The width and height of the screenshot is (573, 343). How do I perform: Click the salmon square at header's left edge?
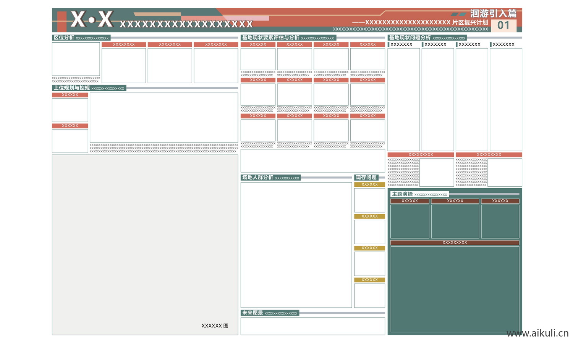point(62,21)
